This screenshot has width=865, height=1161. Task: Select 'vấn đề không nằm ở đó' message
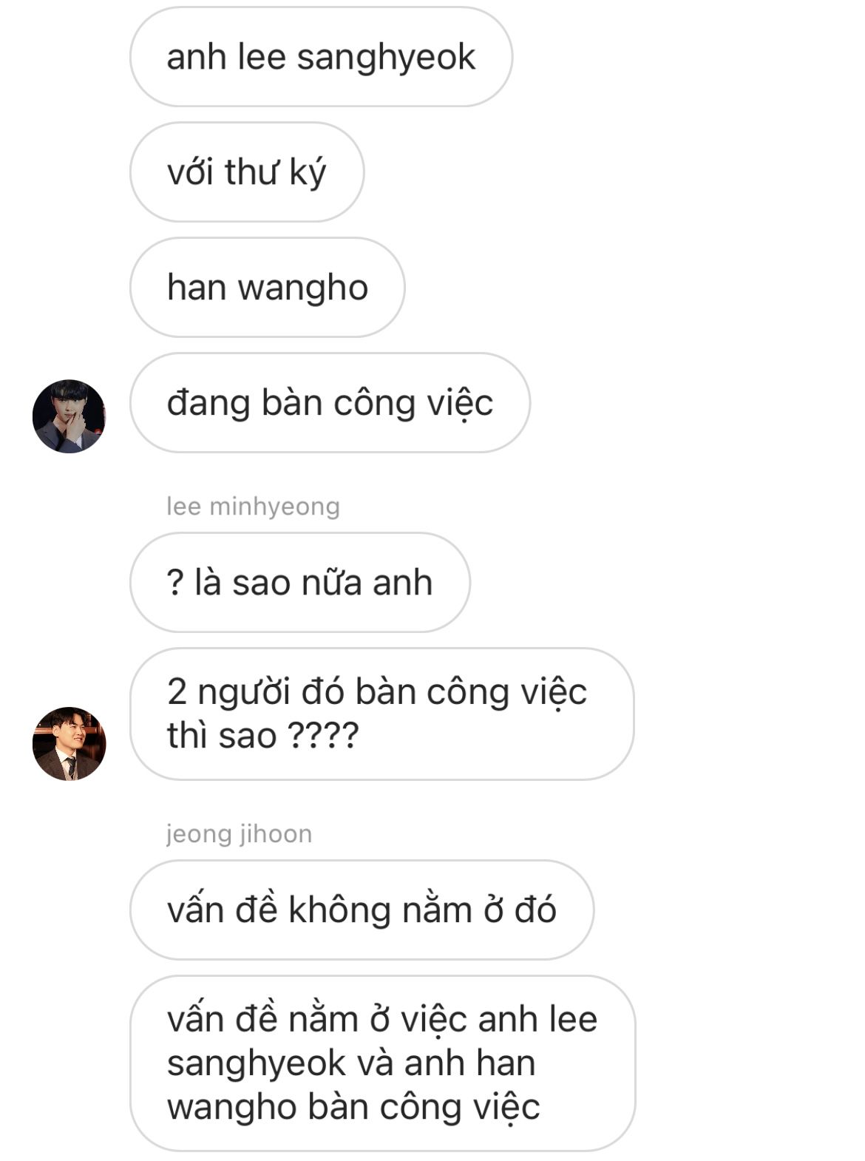click(x=362, y=910)
